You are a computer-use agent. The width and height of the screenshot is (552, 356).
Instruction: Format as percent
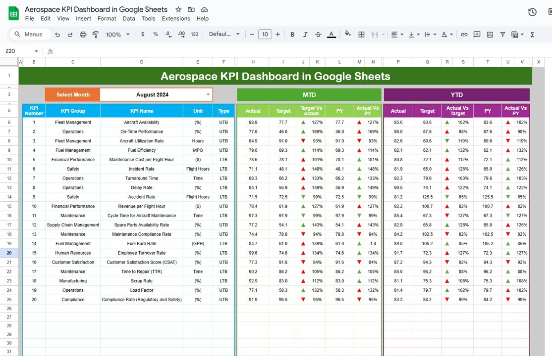(x=156, y=34)
